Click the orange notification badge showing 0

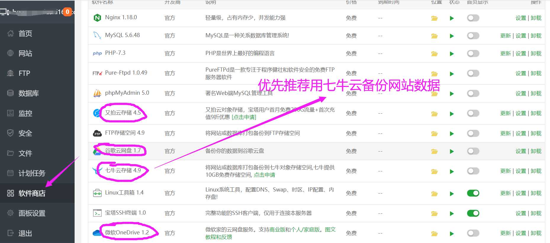coord(67,12)
